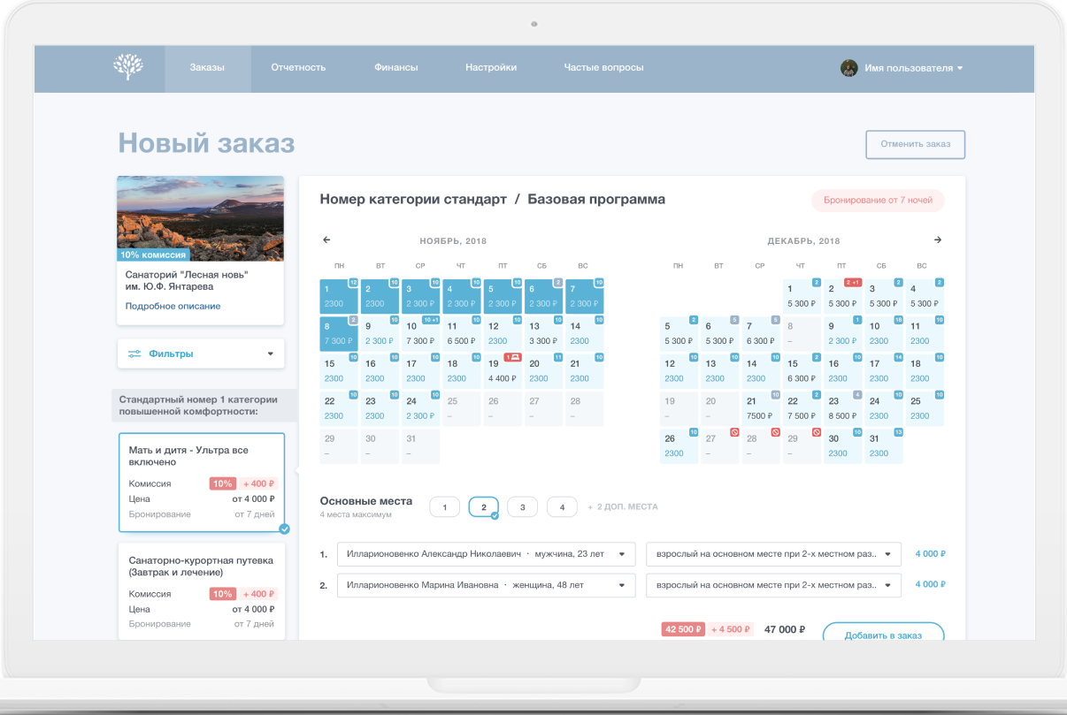Switch to the Финансы tab

(x=395, y=68)
